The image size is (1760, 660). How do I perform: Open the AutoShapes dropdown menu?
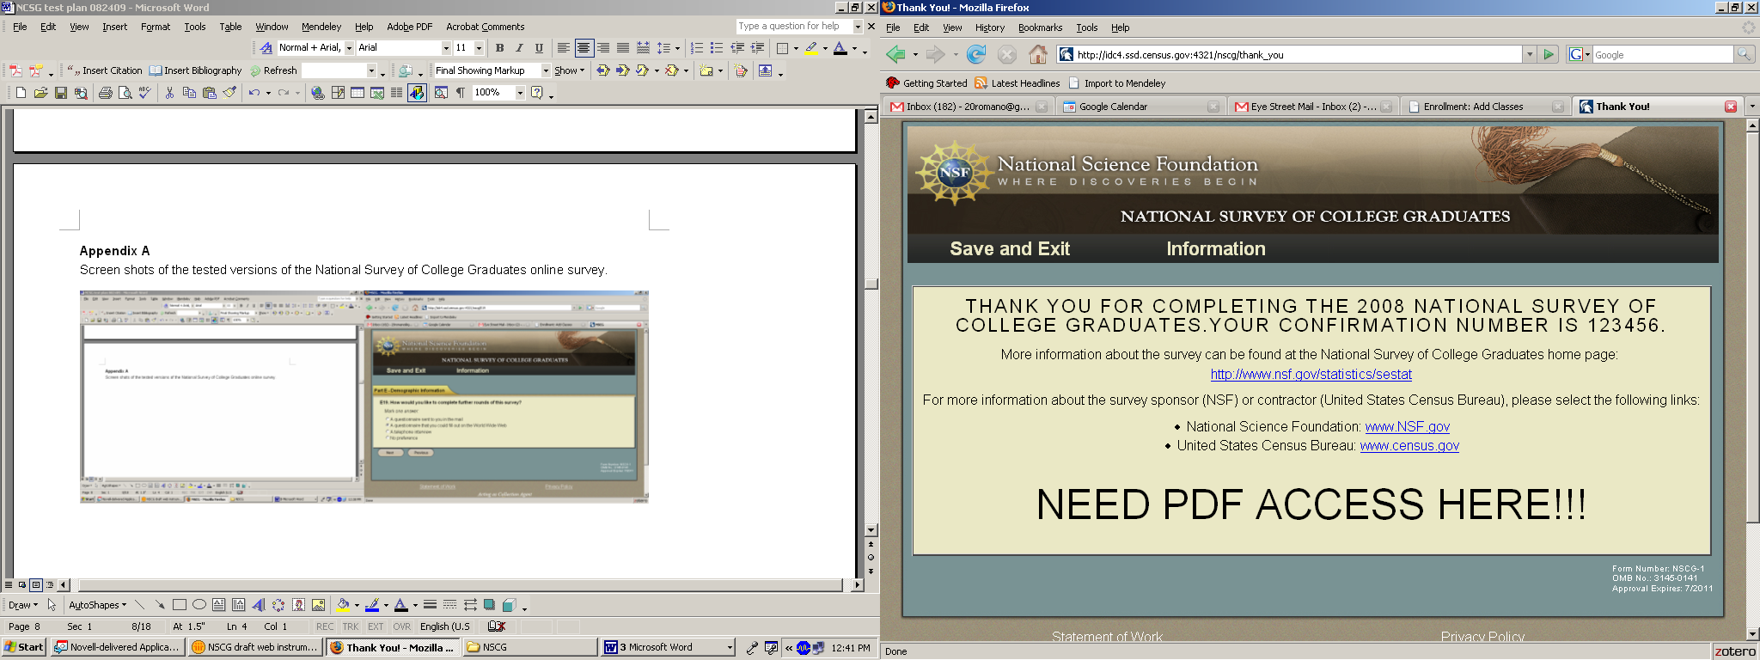pos(97,605)
